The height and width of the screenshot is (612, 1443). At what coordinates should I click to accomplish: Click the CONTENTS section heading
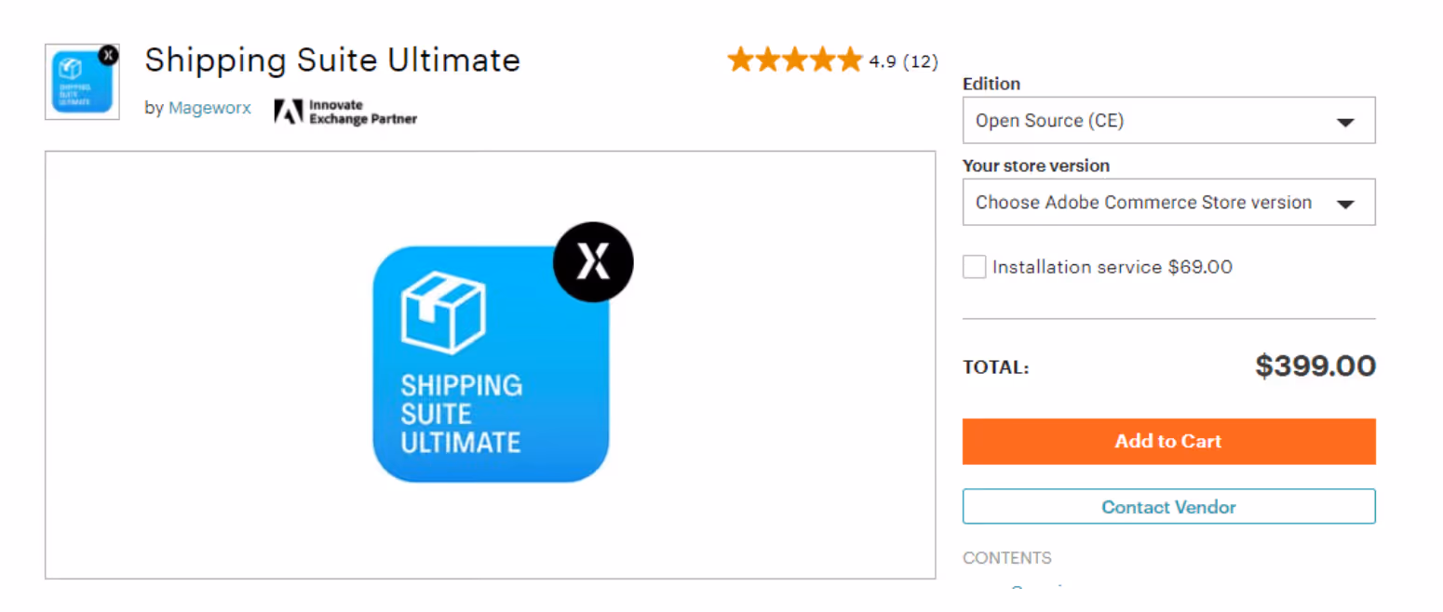pos(1006,558)
